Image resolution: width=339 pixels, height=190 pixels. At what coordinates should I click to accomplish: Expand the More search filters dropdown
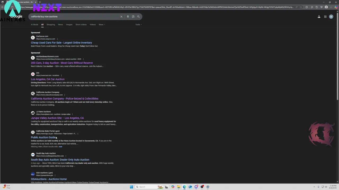(102, 25)
